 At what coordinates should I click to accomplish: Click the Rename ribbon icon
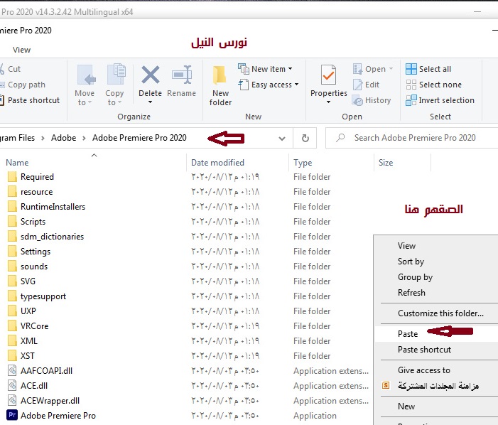tap(182, 75)
